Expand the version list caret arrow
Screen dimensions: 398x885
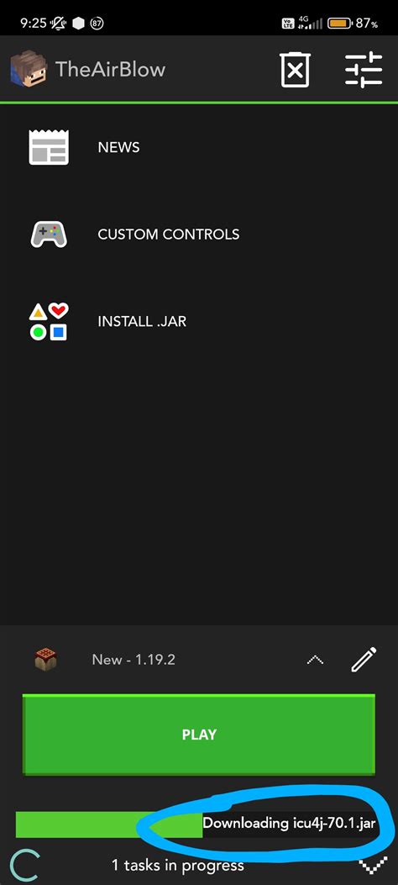click(315, 659)
